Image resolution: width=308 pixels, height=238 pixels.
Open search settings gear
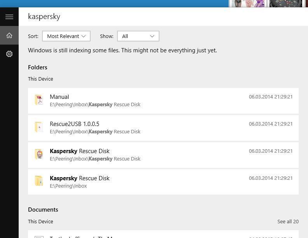pos(9,54)
